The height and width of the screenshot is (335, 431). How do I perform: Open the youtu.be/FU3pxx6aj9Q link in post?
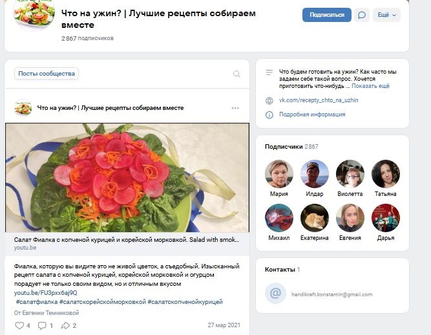coord(46,293)
